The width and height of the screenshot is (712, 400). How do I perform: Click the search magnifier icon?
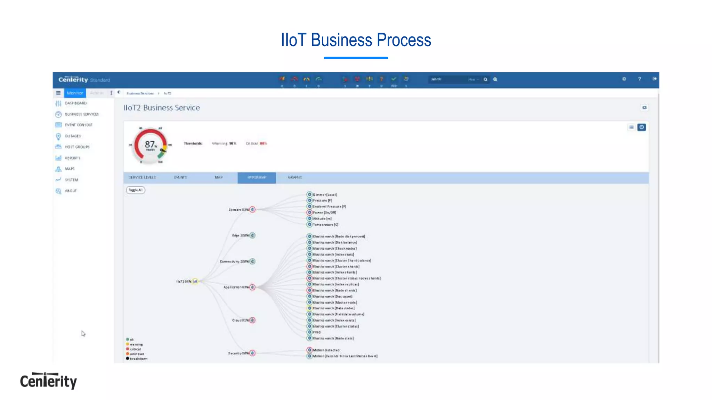[486, 80]
